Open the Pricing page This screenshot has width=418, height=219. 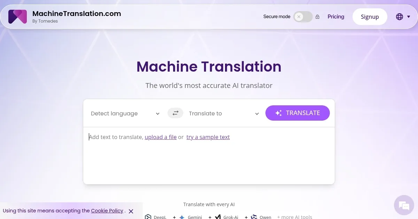click(x=335, y=16)
